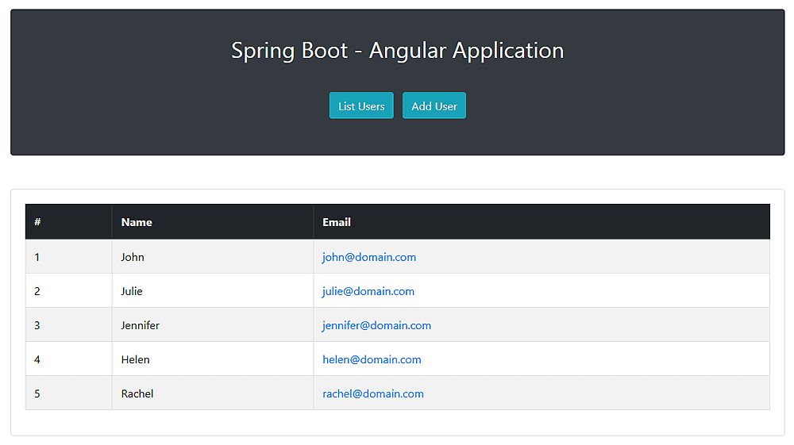Select the name cell Rachel

tap(137, 393)
